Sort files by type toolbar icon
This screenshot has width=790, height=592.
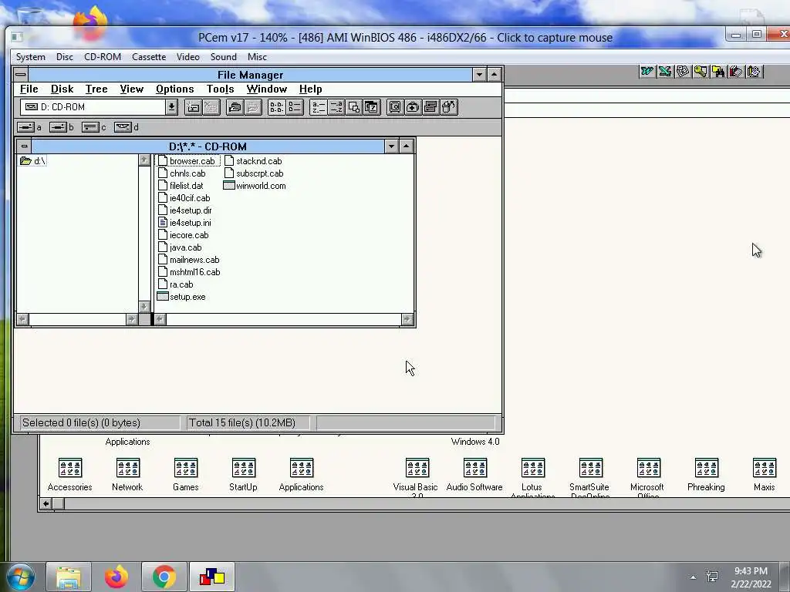pos(336,107)
